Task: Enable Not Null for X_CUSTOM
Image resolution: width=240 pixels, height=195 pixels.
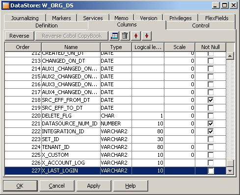Action: [x=211, y=155]
